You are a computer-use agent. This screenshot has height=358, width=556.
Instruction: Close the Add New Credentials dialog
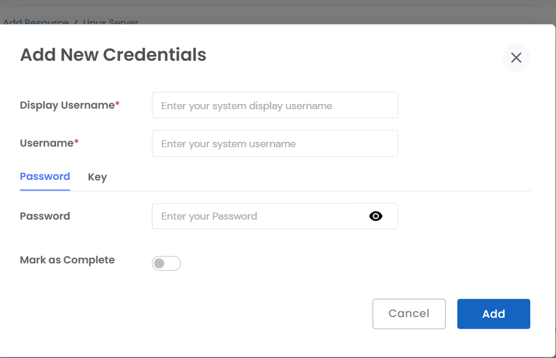click(x=516, y=58)
